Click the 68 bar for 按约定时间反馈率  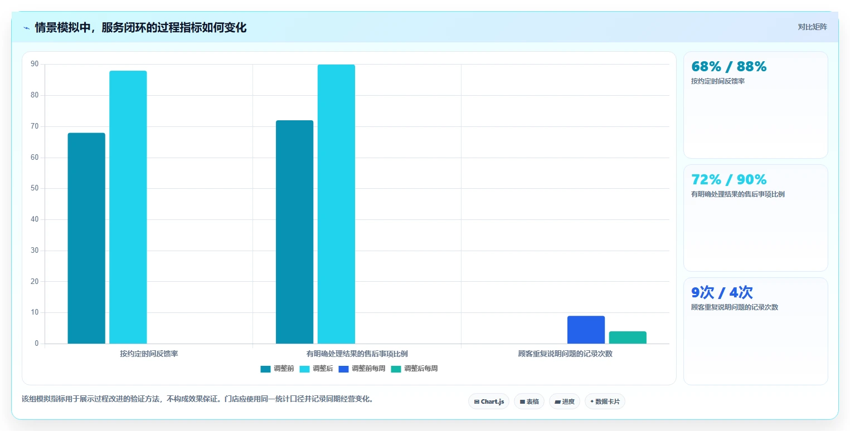(x=86, y=238)
